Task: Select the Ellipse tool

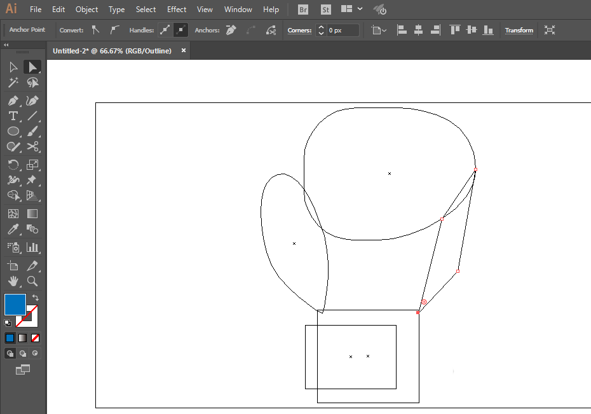Action: pyautogui.click(x=13, y=131)
